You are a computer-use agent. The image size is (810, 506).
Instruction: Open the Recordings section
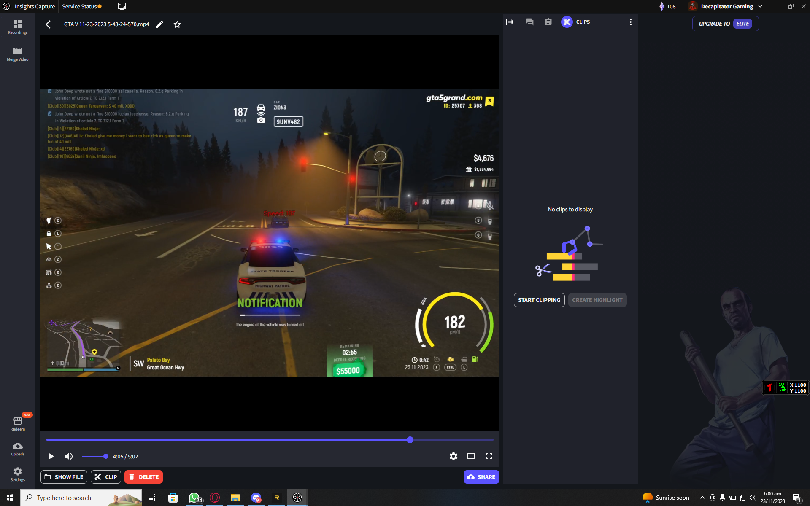(18, 27)
